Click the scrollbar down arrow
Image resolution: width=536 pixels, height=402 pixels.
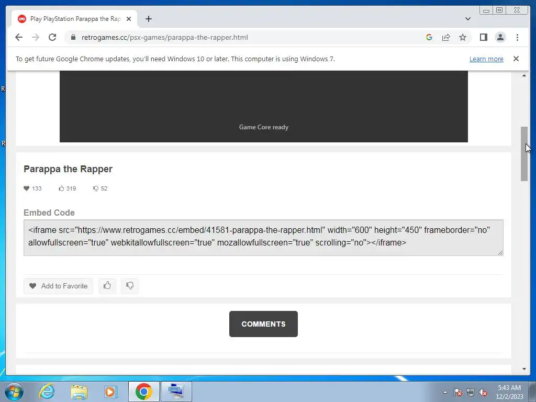pyautogui.click(x=524, y=369)
